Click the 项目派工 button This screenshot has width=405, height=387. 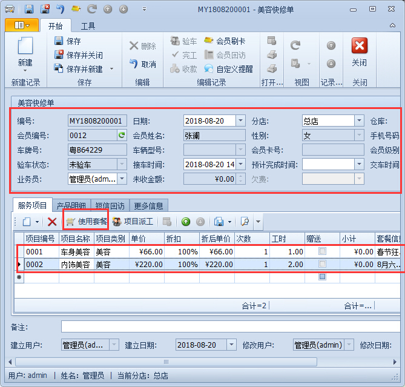click(133, 222)
